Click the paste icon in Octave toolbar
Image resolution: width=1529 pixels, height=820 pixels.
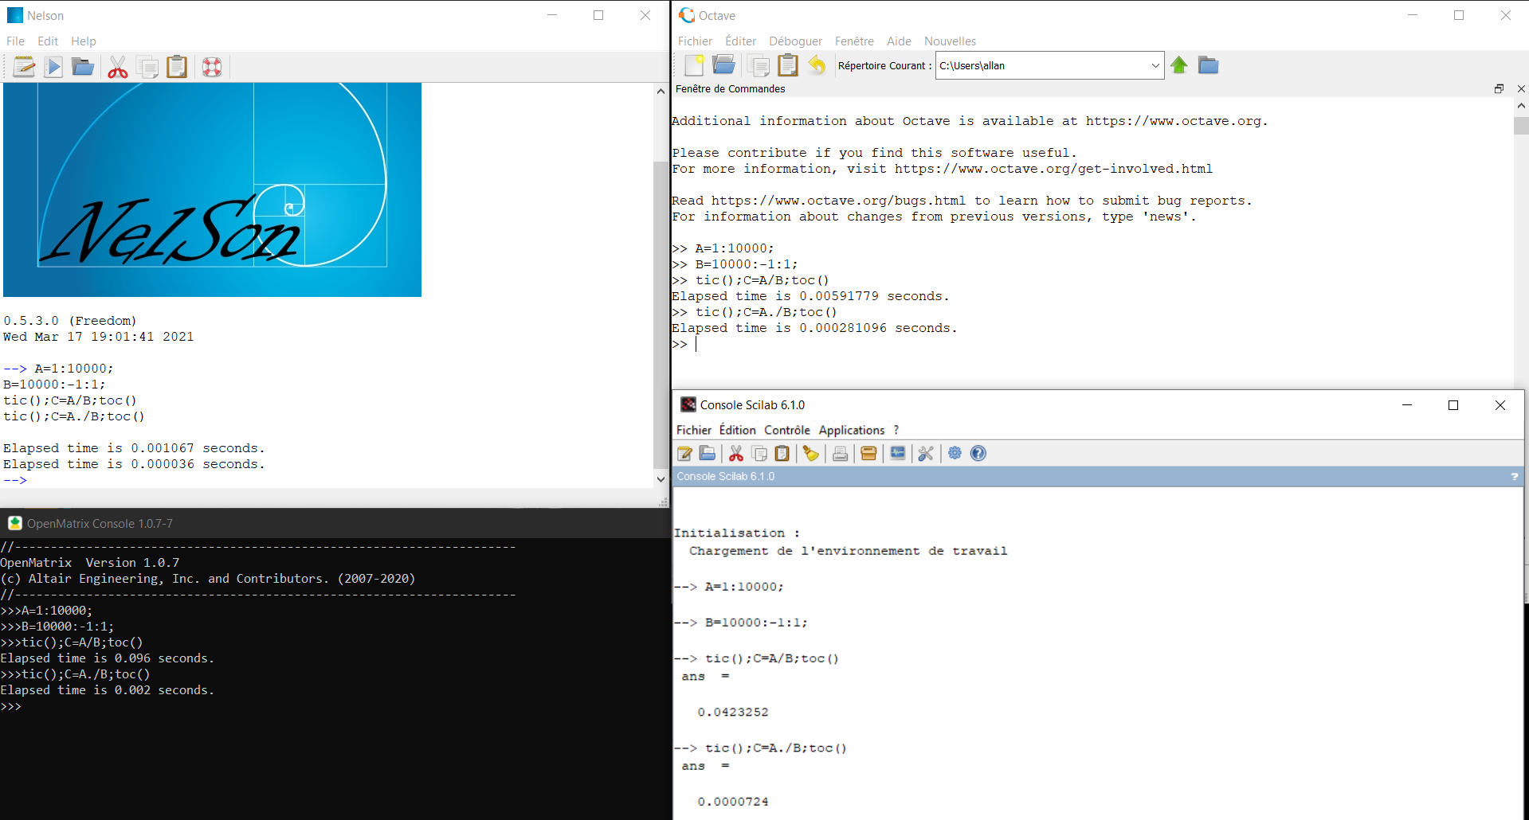pos(788,65)
